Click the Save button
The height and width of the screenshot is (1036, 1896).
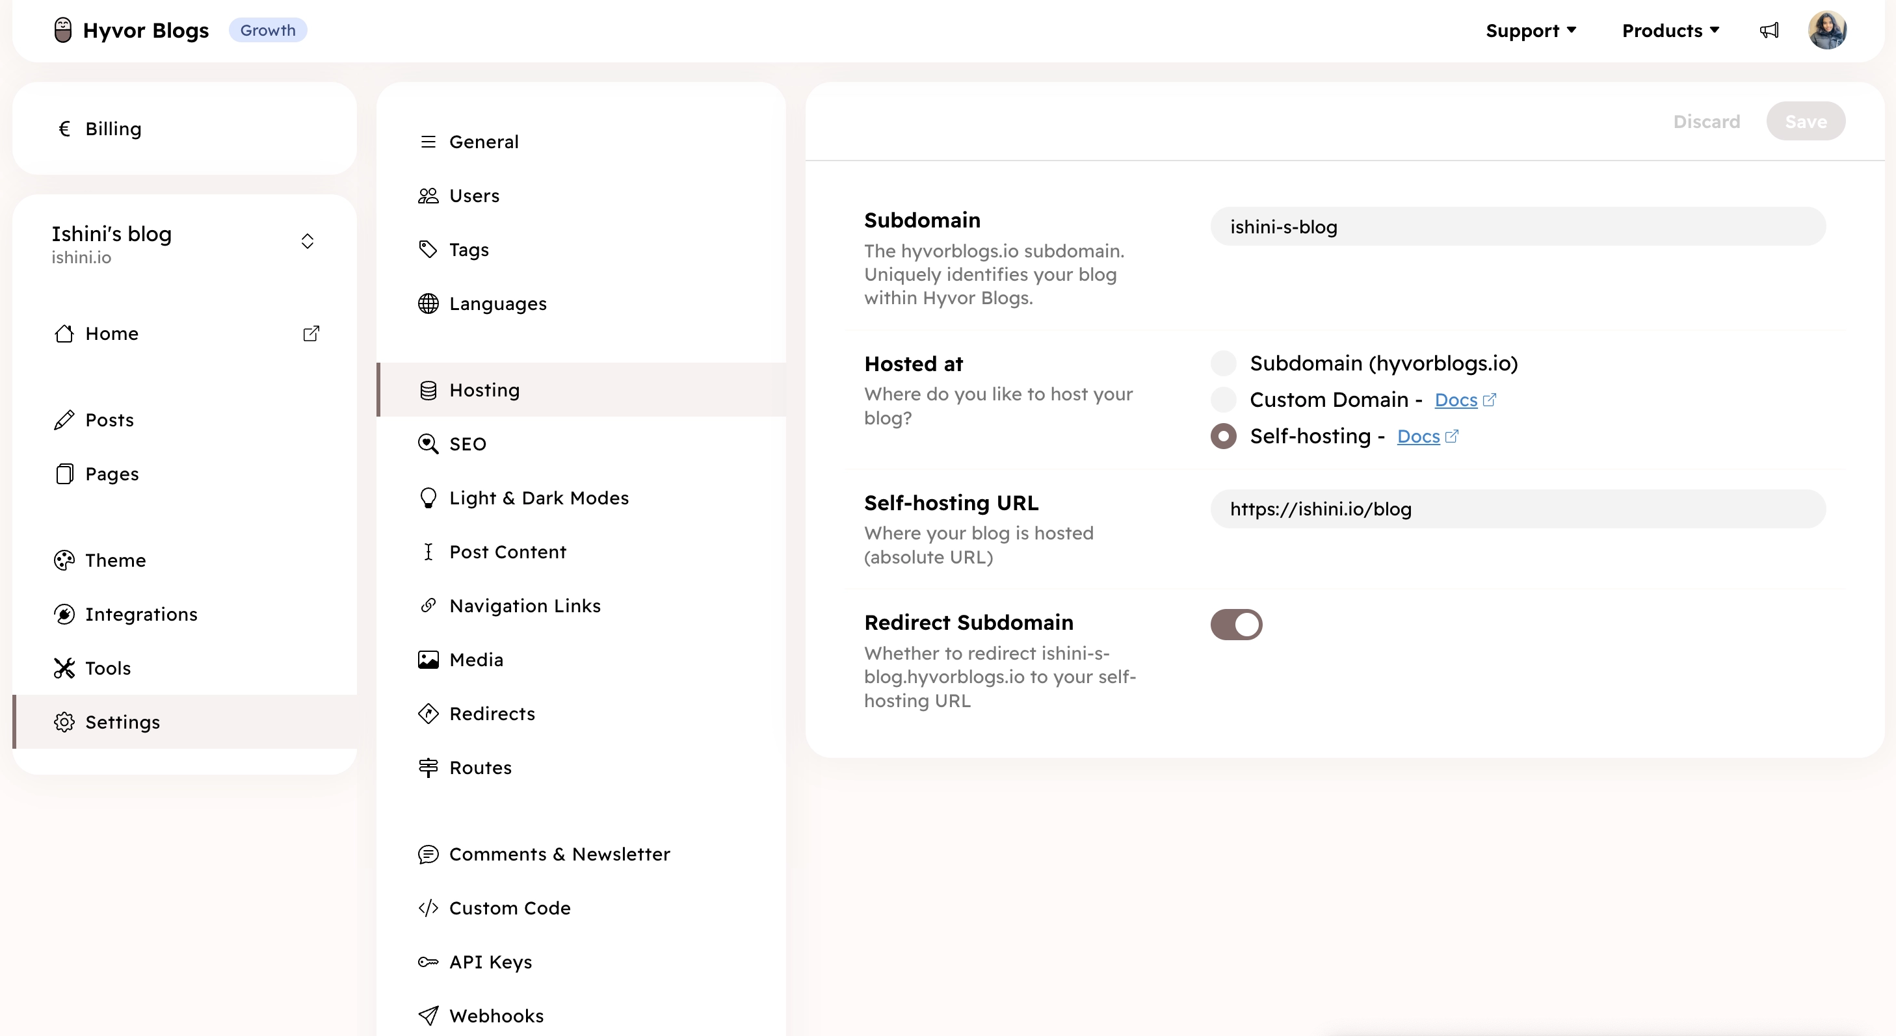(x=1806, y=122)
